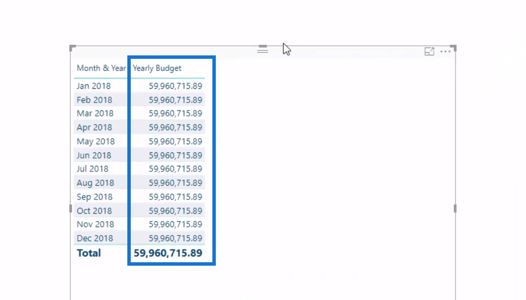The image size is (526, 300).
Task: Click the Total row label
Action: coord(88,253)
